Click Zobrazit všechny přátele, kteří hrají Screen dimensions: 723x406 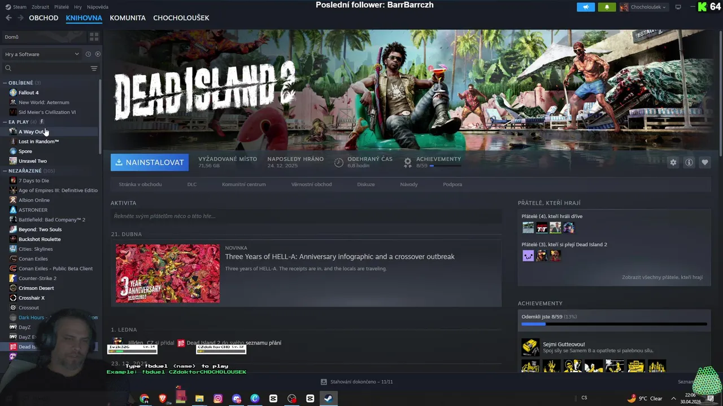[x=662, y=277]
